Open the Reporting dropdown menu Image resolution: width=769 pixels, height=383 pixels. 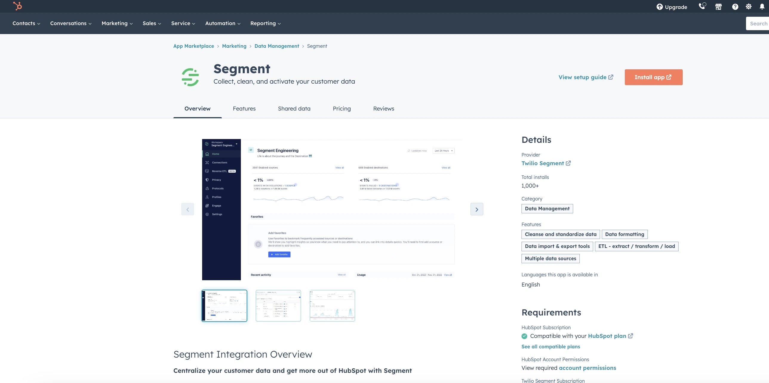(265, 23)
